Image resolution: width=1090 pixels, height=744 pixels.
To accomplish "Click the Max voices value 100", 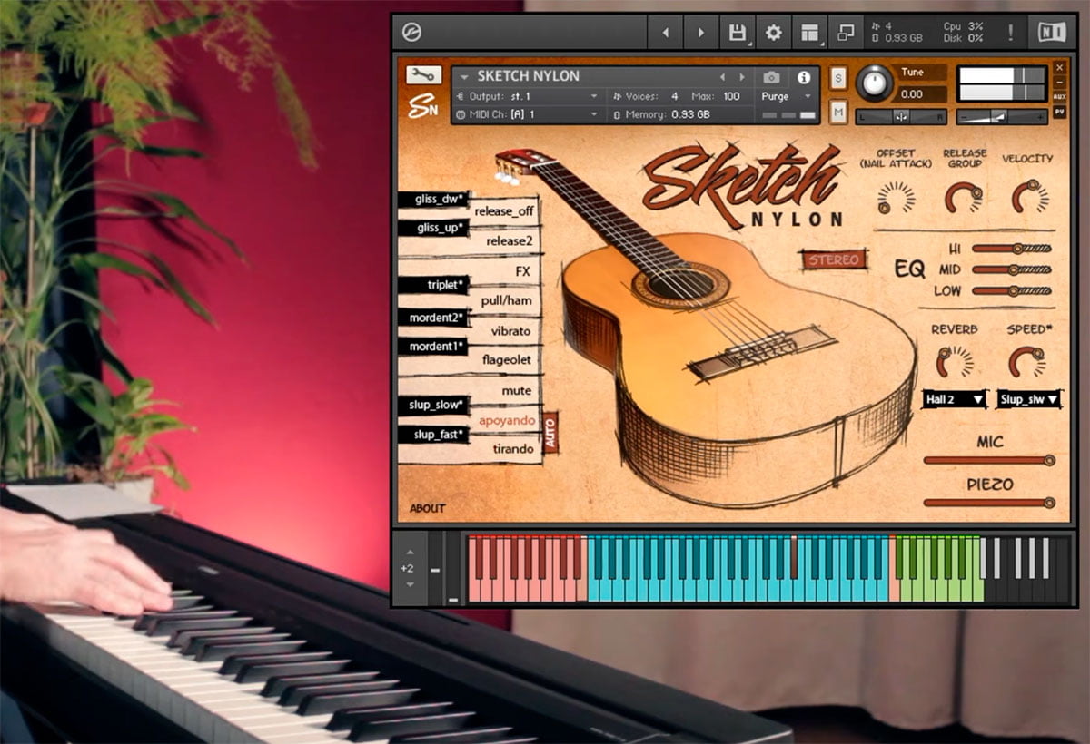I will point(730,96).
